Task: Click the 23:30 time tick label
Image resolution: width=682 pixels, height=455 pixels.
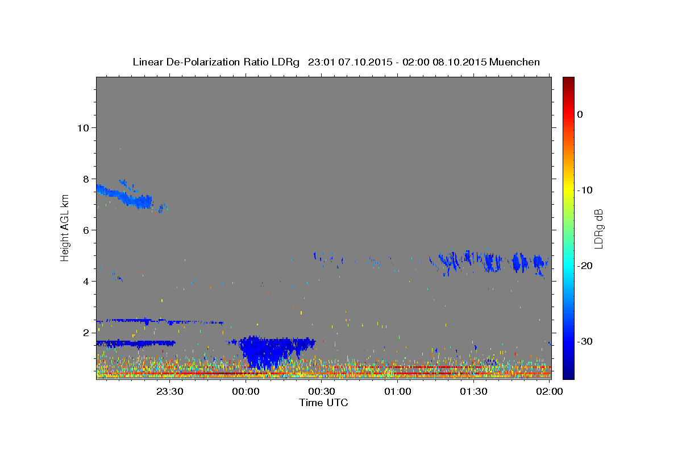Action: coord(170,391)
